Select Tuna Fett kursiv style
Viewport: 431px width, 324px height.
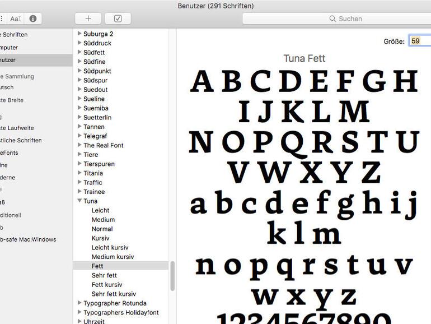click(107, 285)
